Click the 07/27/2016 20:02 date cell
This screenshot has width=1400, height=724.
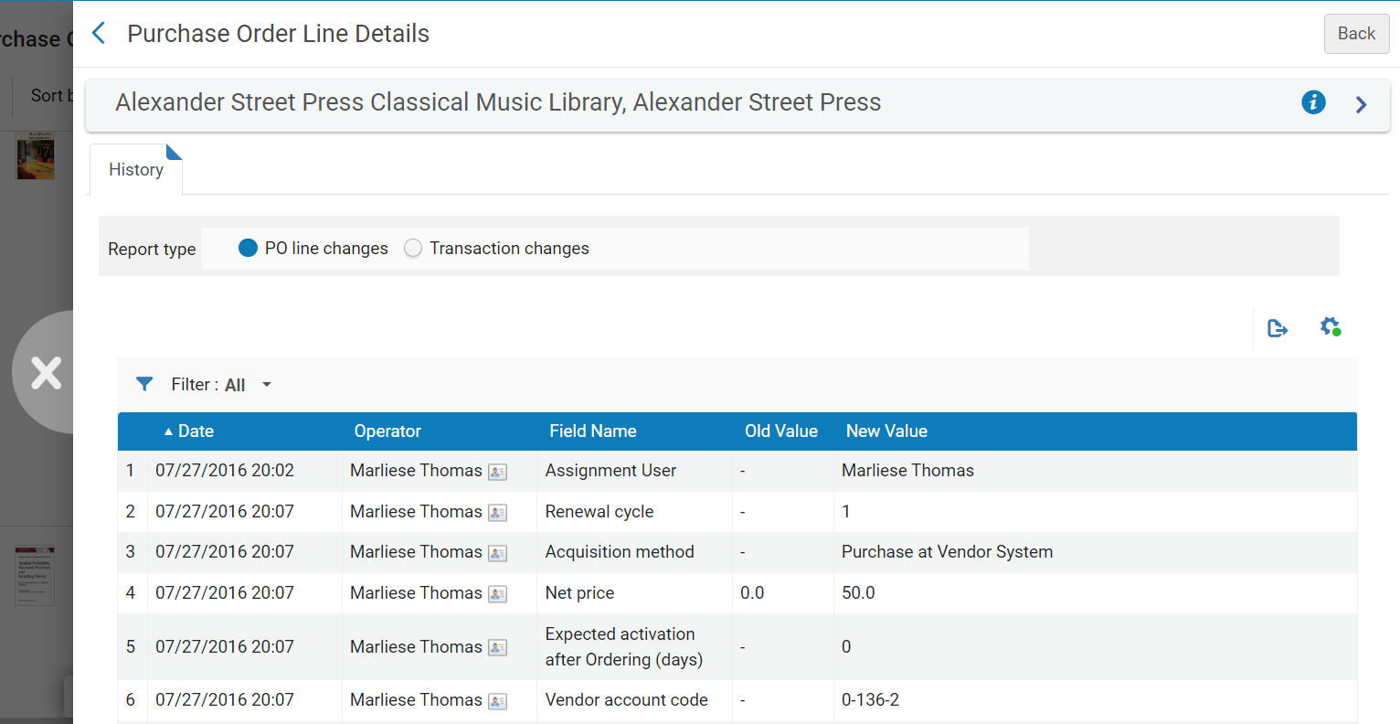225,471
